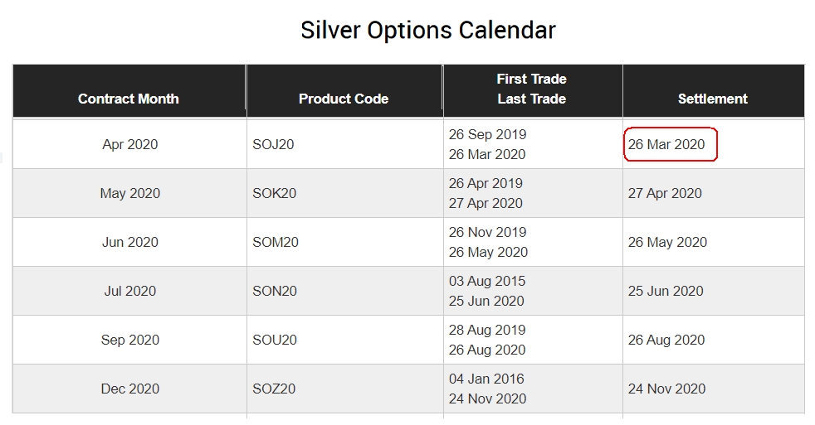Click the 24 Nov 2020 settlement date
815x425 pixels.
point(667,389)
